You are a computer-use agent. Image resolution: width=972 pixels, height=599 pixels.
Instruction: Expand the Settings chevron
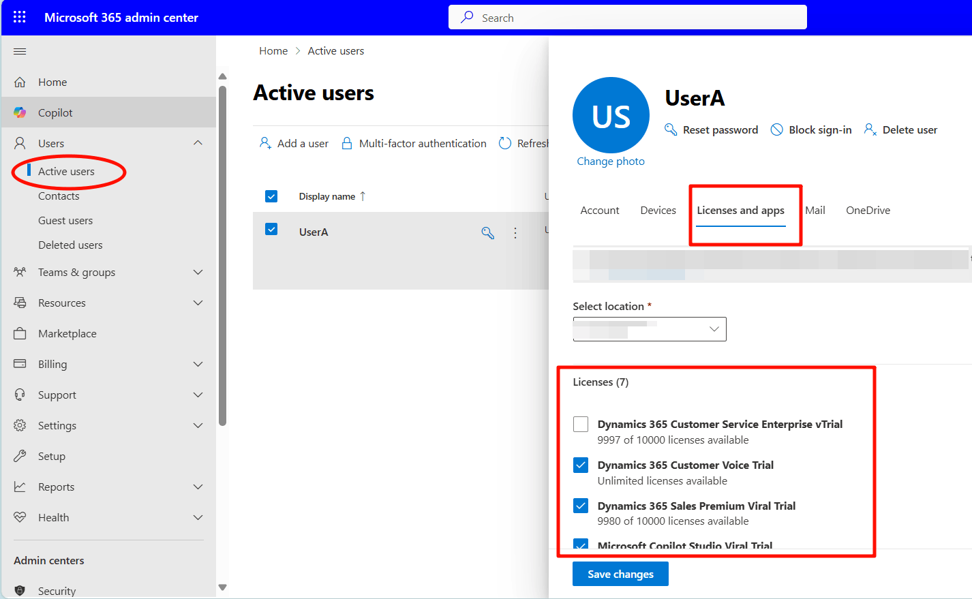click(x=198, y=425)
